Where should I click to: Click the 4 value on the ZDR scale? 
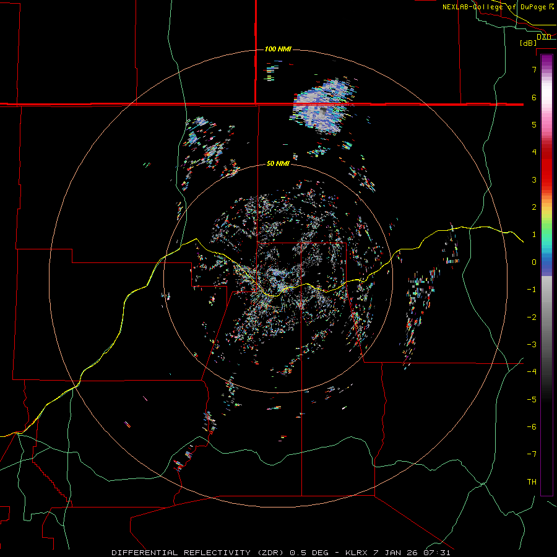[x=534, y=152]
